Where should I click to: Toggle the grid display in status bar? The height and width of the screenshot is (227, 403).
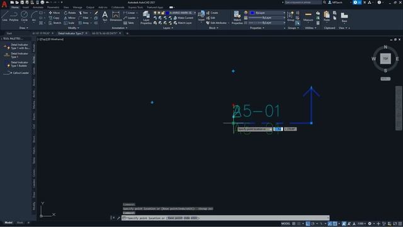tap(293, 224)
